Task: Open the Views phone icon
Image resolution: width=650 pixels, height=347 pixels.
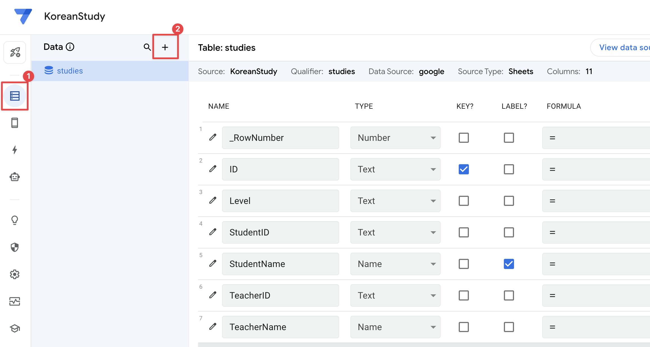Action: coord(15,123)
